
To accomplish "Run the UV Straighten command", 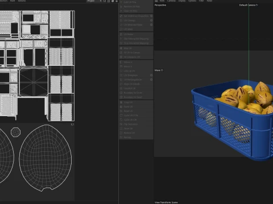I will (135, 75).
